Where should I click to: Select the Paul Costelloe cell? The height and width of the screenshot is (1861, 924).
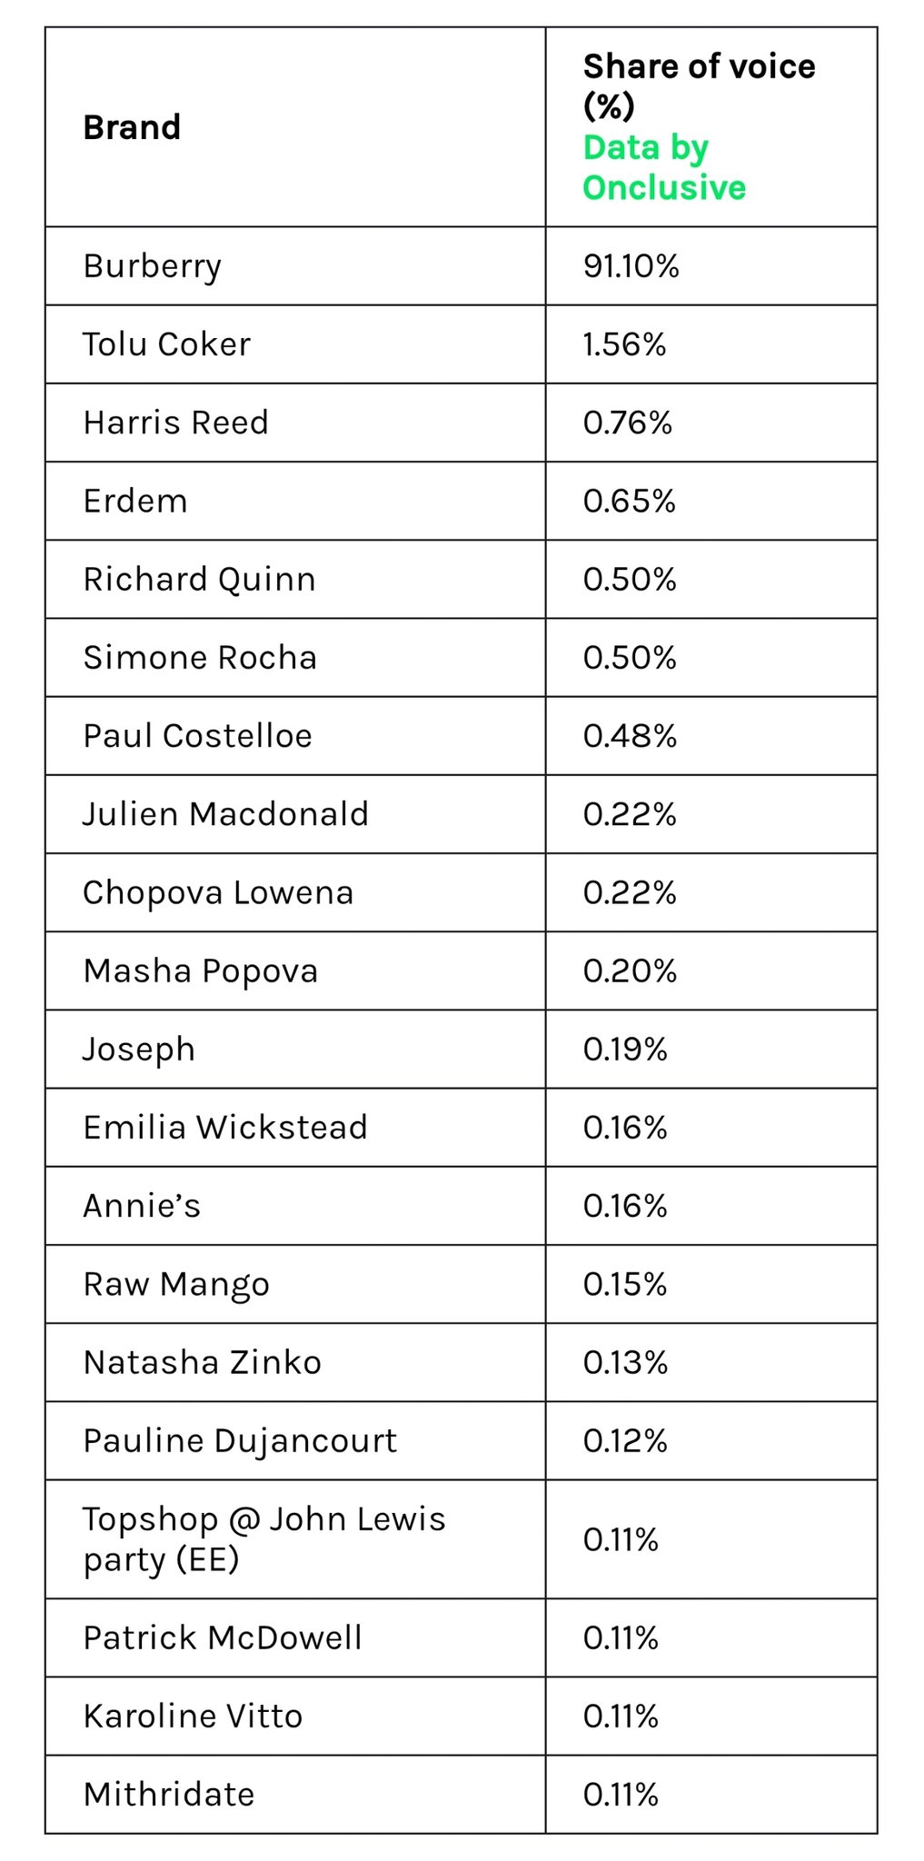pos(197,735)
